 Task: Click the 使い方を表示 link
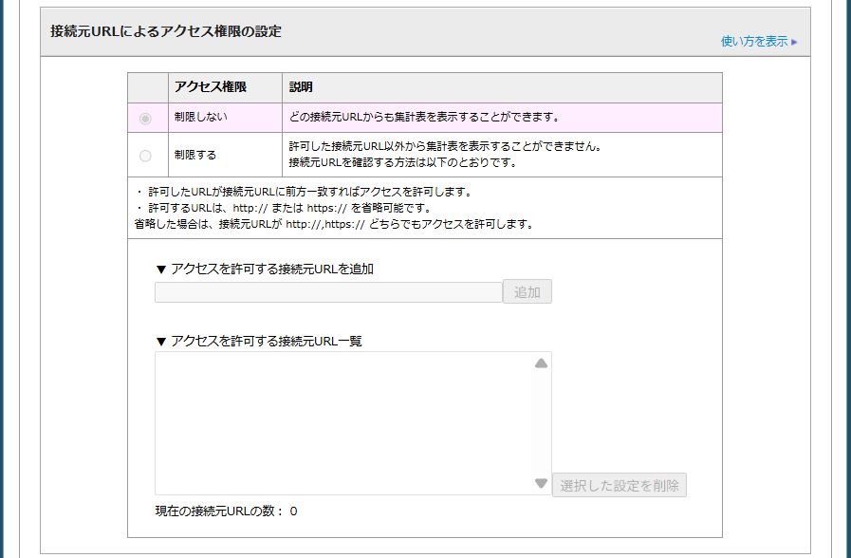pos(754,42)
